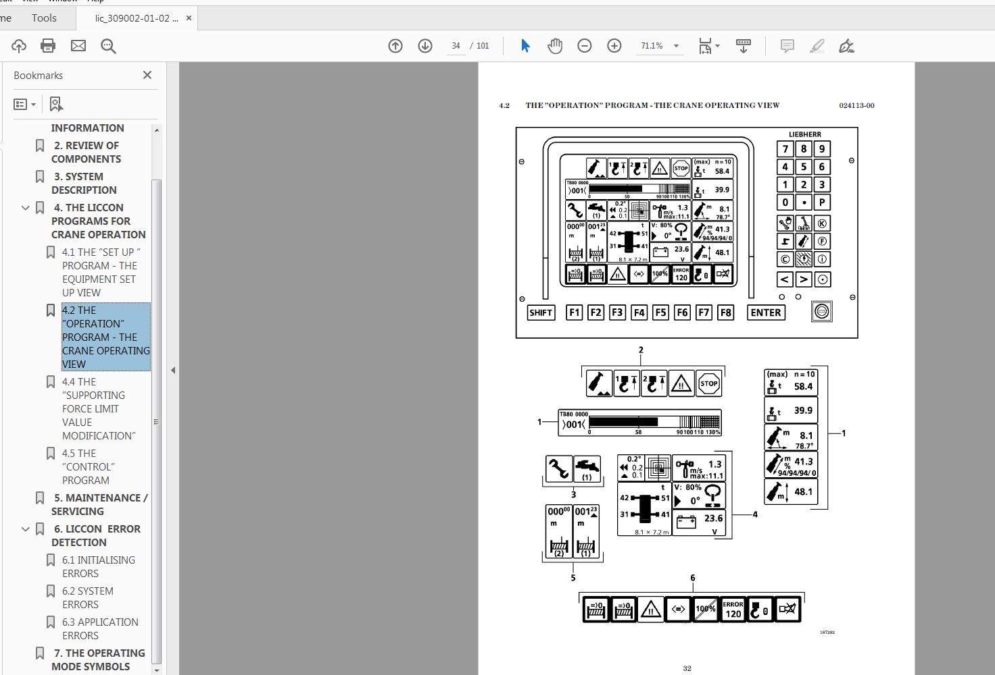Open the Add Comment tool
The image size is (995, 675).
click(786, 46)
